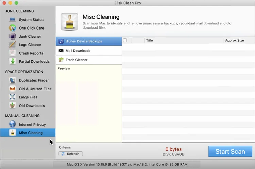Click the System Status laptop icon
Viewport: 255px width, 169px height.
(12, 20)
